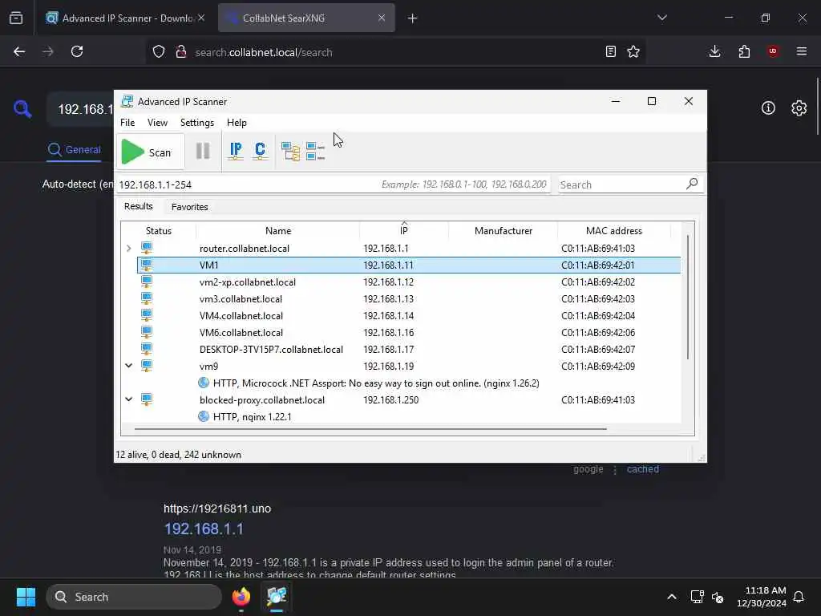Click the Pause scan icon
The height and width of the screenshot is (616, 821).
tap(203, 152)
